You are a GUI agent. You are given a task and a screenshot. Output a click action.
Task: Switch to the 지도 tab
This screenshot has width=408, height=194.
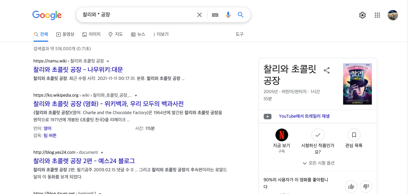pyautogui.click(x=116, y=34)
